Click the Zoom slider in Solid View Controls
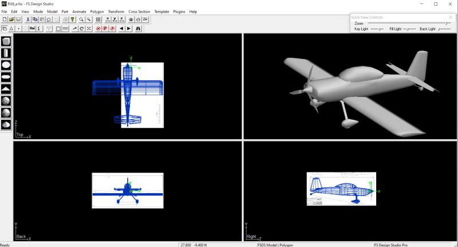 [x=409, y=23]
